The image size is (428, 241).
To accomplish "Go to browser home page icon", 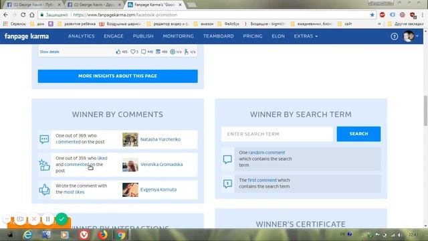I will (32, 15).
